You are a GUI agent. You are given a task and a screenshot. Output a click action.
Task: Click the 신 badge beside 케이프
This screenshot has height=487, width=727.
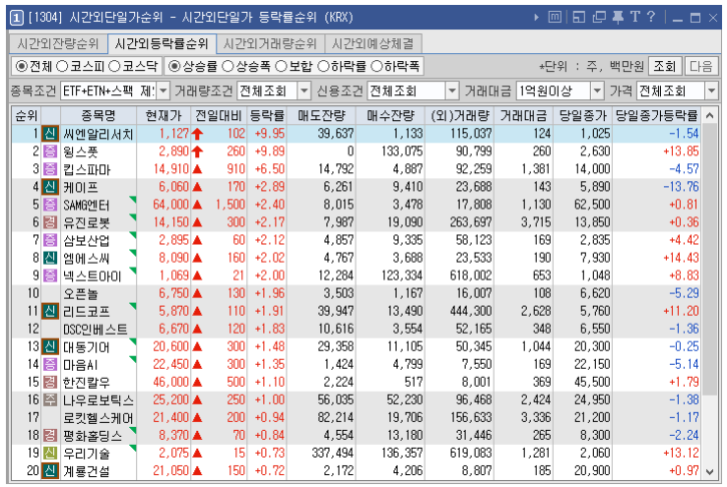click(49, 187)
